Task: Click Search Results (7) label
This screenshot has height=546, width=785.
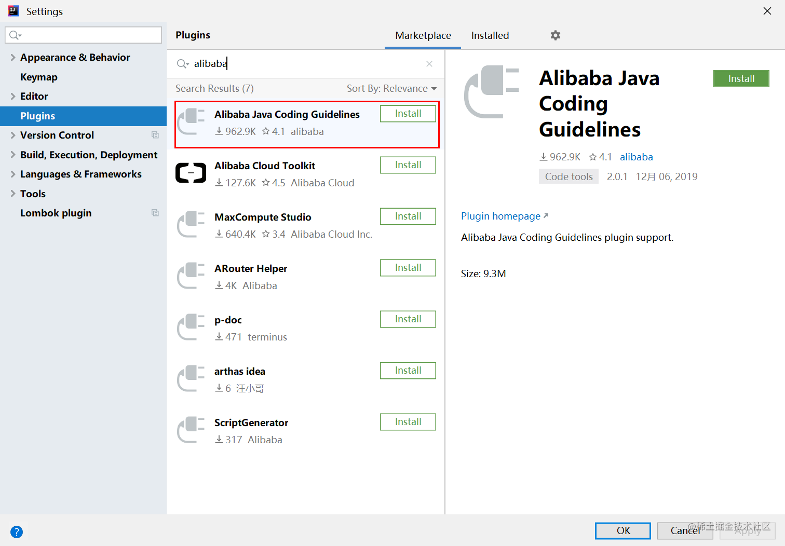Action: tap(214, 89)
